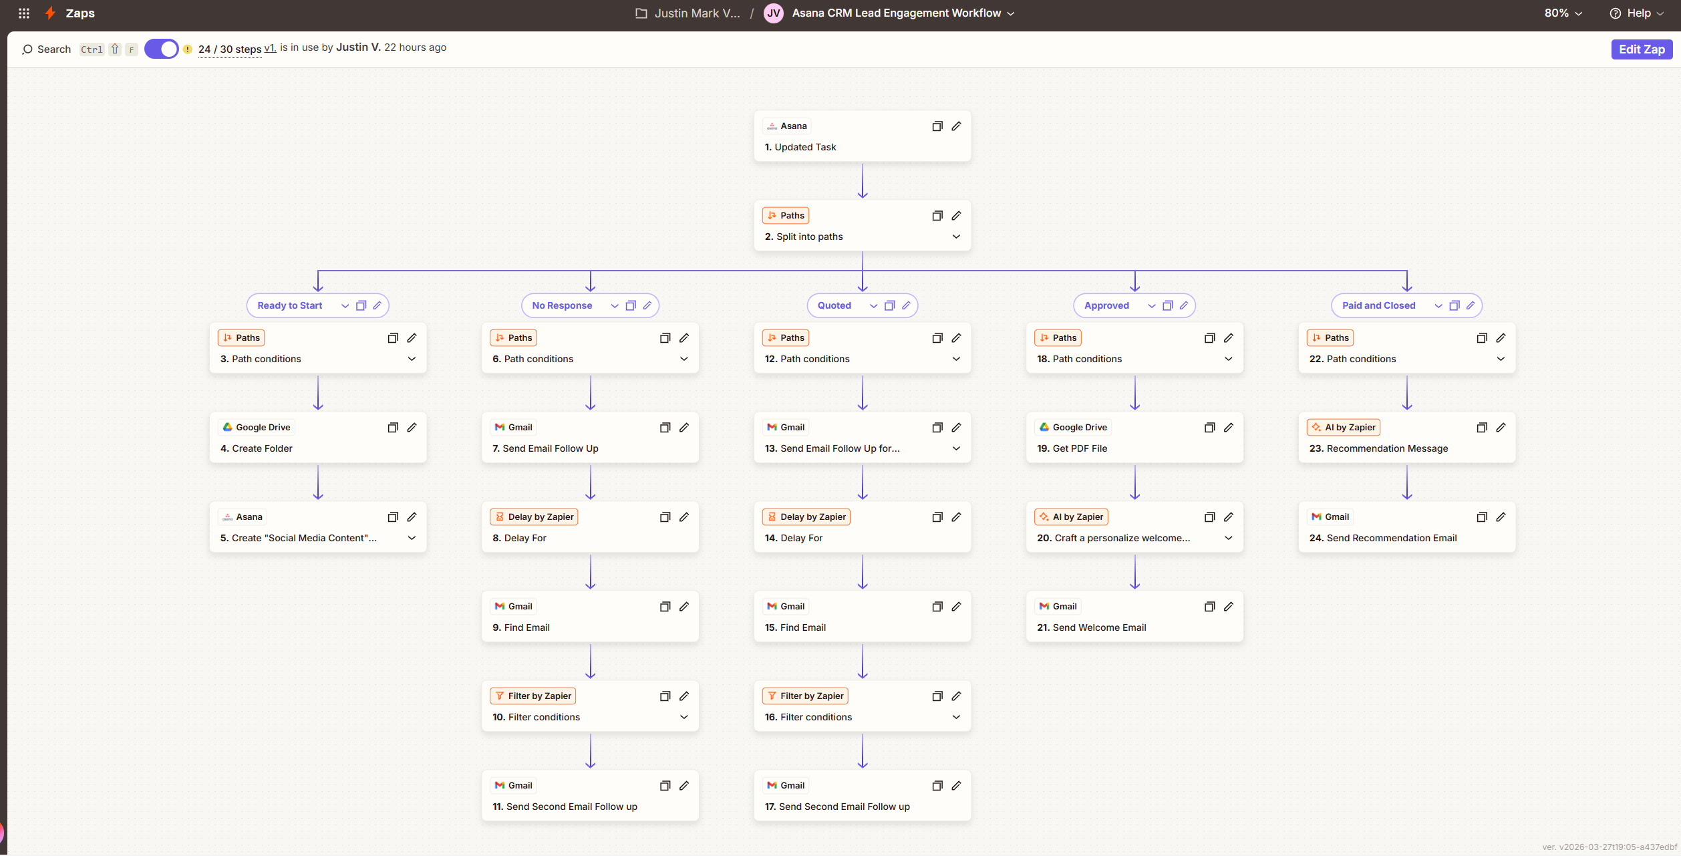Click the JV owner avatar
This screenshot has height=856, width=1681.
click(x=773, y=13)
